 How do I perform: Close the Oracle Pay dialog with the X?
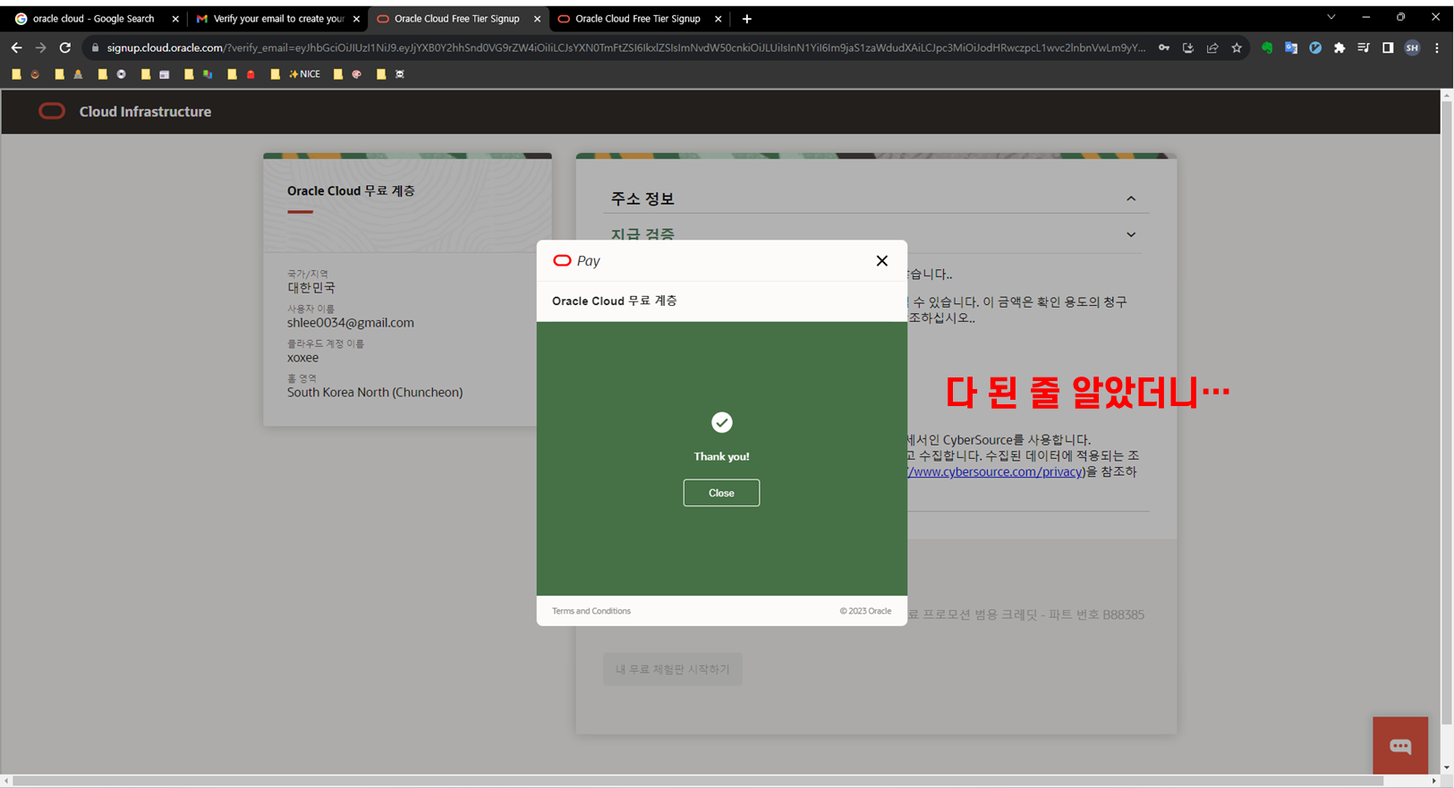pyautogui.click(x=882, y=260)
